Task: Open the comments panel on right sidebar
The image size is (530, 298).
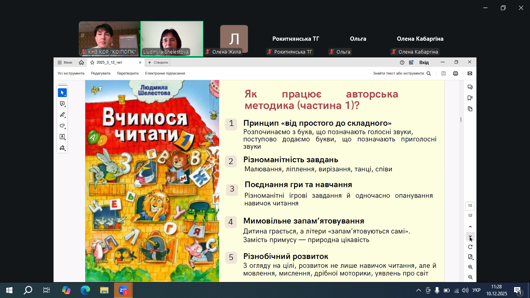Action: (x=470, y=87)
